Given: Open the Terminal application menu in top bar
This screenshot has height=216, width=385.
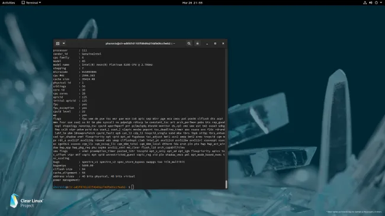Looking at the screenshot, I should coord(31,3).
